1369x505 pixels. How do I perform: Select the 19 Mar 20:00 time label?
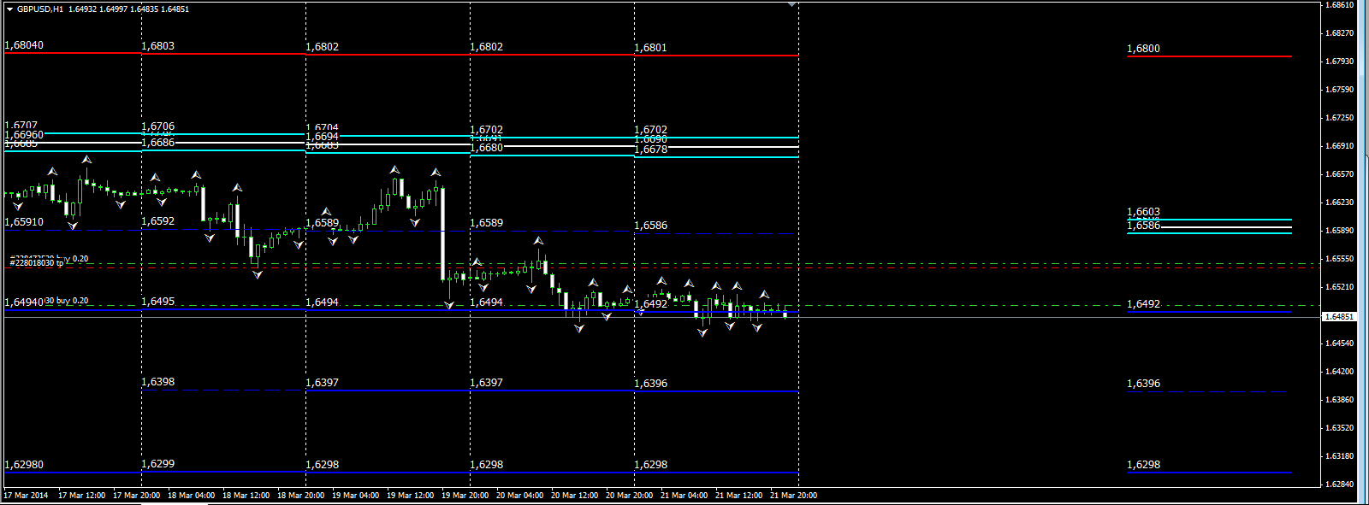(465, 496)
